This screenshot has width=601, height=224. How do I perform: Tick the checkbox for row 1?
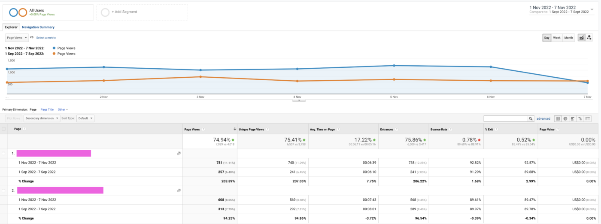(4, 153)
